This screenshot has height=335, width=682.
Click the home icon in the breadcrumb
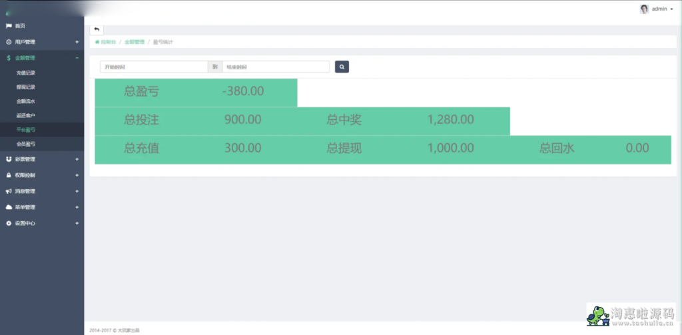click(97, 42)
